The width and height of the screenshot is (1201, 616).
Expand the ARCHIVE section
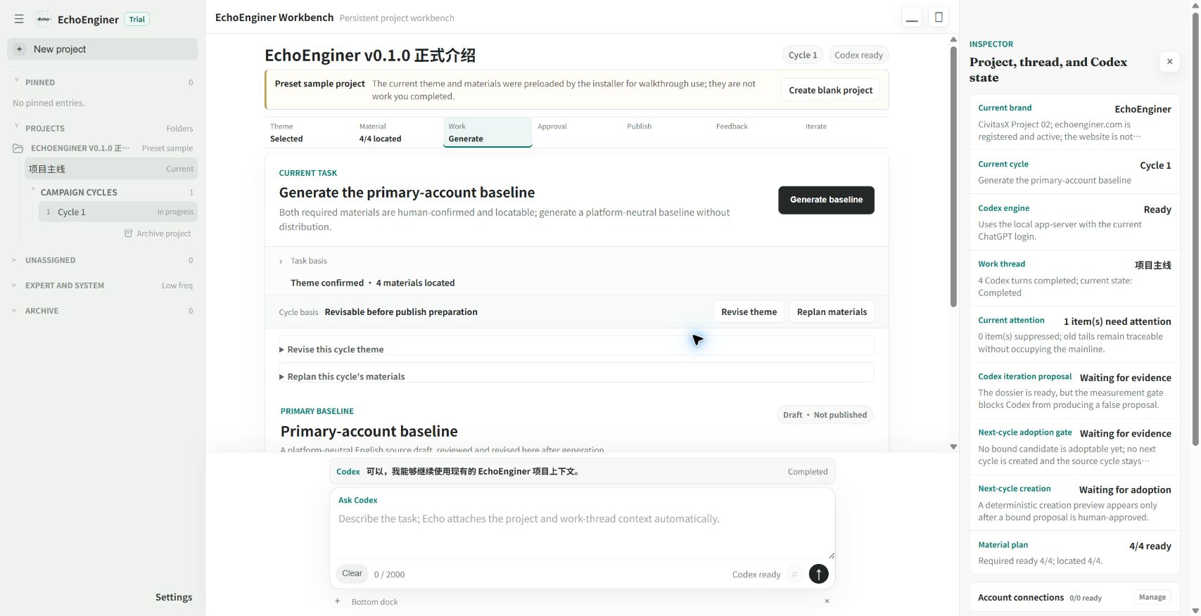click(x=14, y=311)
